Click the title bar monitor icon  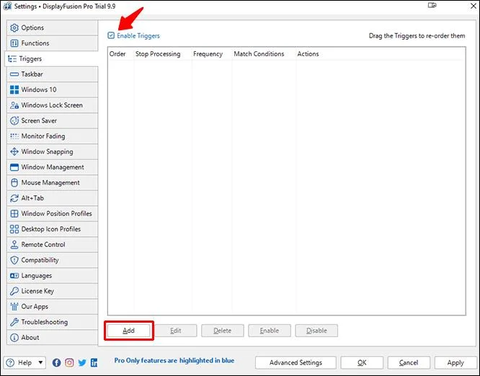(432, 5)
